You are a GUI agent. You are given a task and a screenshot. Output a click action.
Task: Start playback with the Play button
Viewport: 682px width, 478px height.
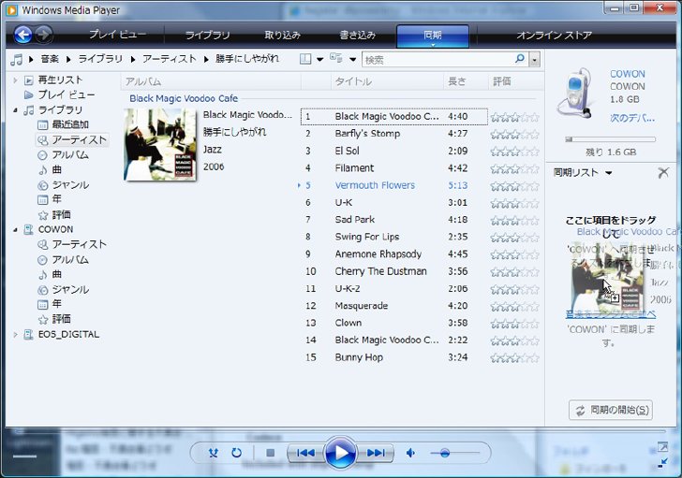coord(340,453)
